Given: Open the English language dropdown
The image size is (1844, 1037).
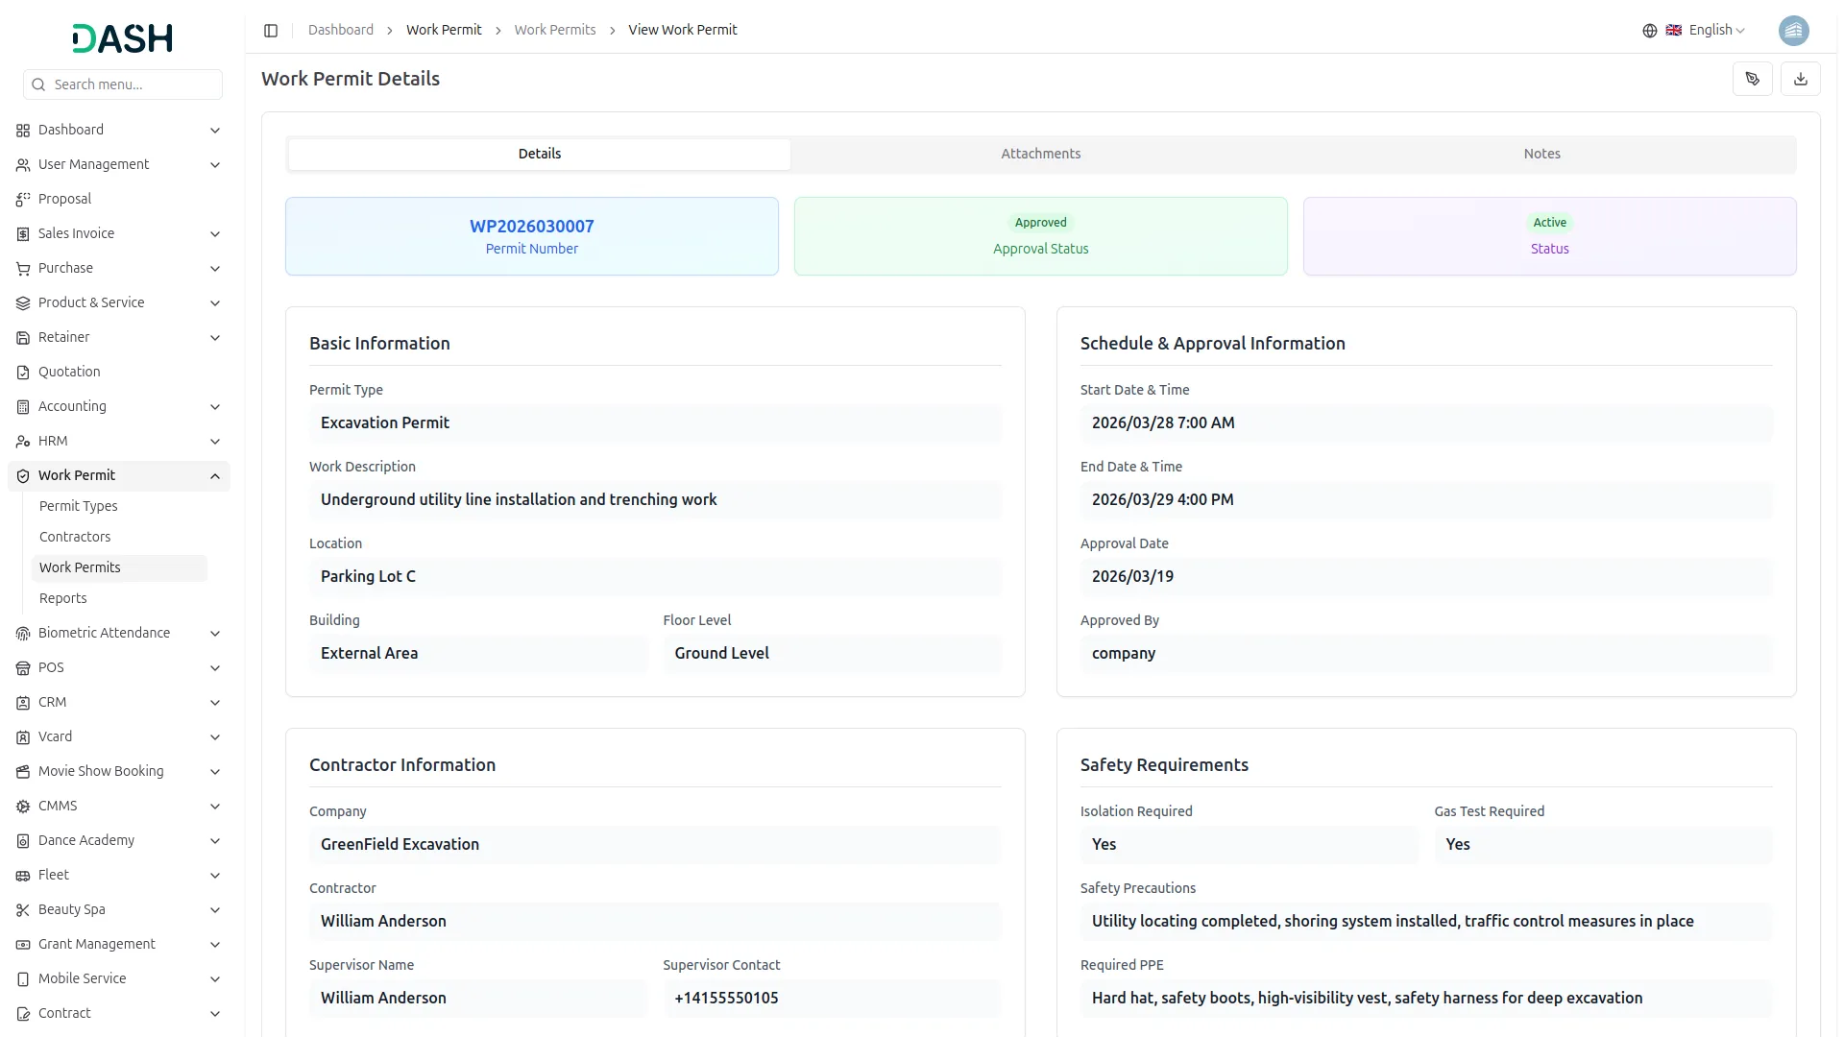Looking at the screenshot, I should point(1716,31).
